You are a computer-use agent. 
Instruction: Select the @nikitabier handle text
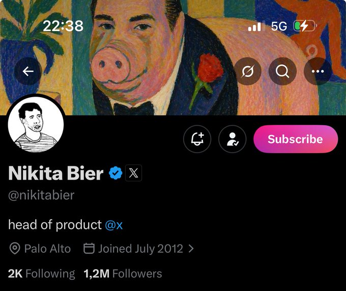click(41, 195)
